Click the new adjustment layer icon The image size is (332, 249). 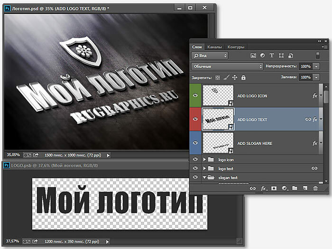click(x=284, y=189)
